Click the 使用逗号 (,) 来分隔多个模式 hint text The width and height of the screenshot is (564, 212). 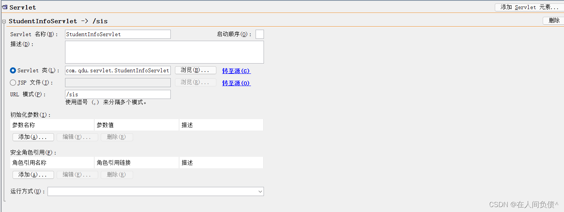pos(106,102)
